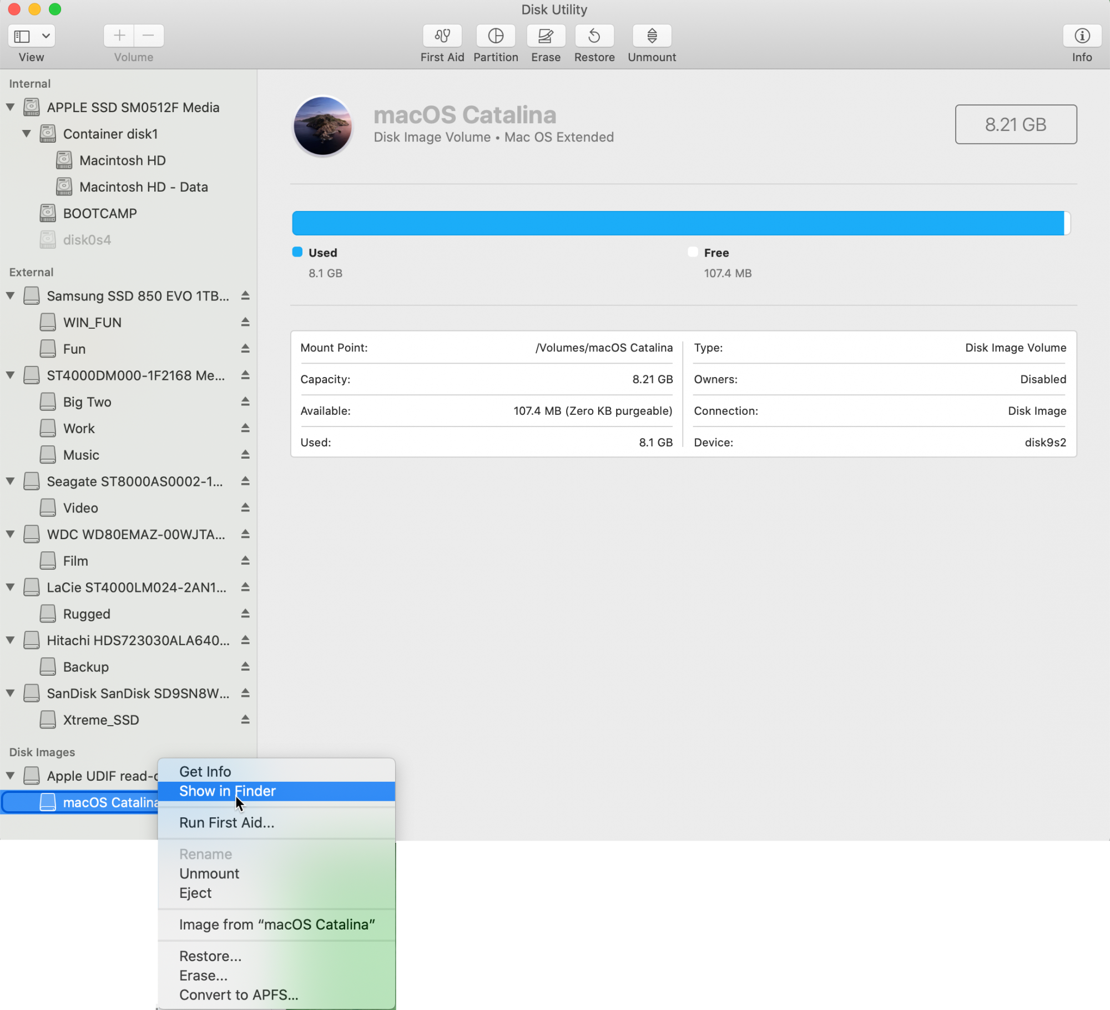This screenshot has height=1010, width=1110.
Task: Eject the Film volume
Action: click(x=245, y=561)
